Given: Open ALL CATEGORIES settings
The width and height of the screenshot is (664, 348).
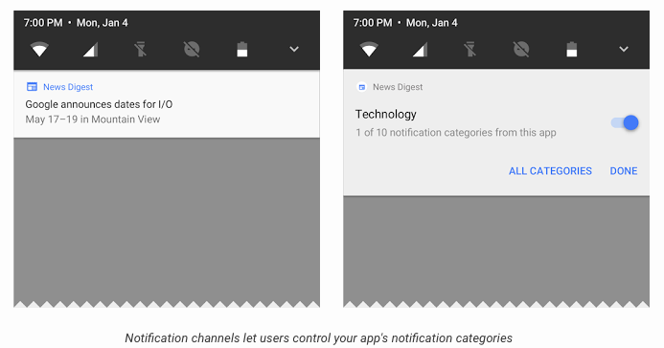Looking at the screenshot, I should pos(550,171).
